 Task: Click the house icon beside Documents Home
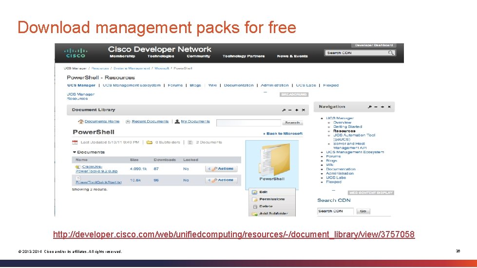(x=80, y=122)
